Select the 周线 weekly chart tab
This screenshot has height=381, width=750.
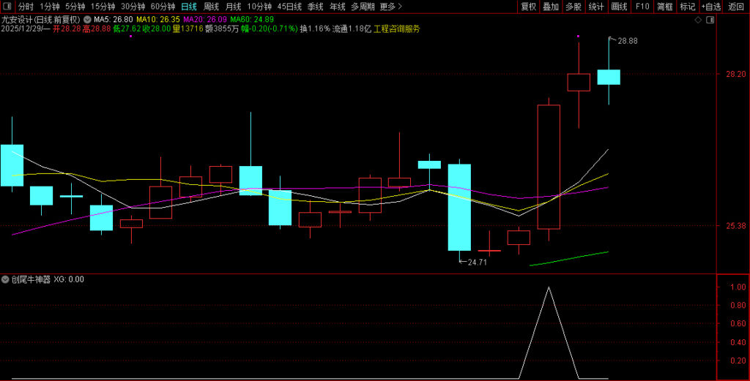point(212,7)
